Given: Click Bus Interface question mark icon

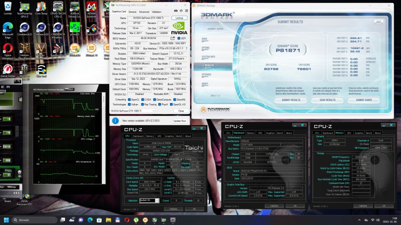Looking at the screenshot, I should [x=186, y=48].
